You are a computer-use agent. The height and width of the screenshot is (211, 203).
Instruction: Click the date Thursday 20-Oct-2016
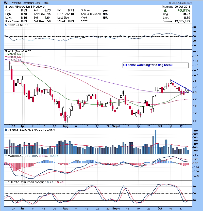176,7
